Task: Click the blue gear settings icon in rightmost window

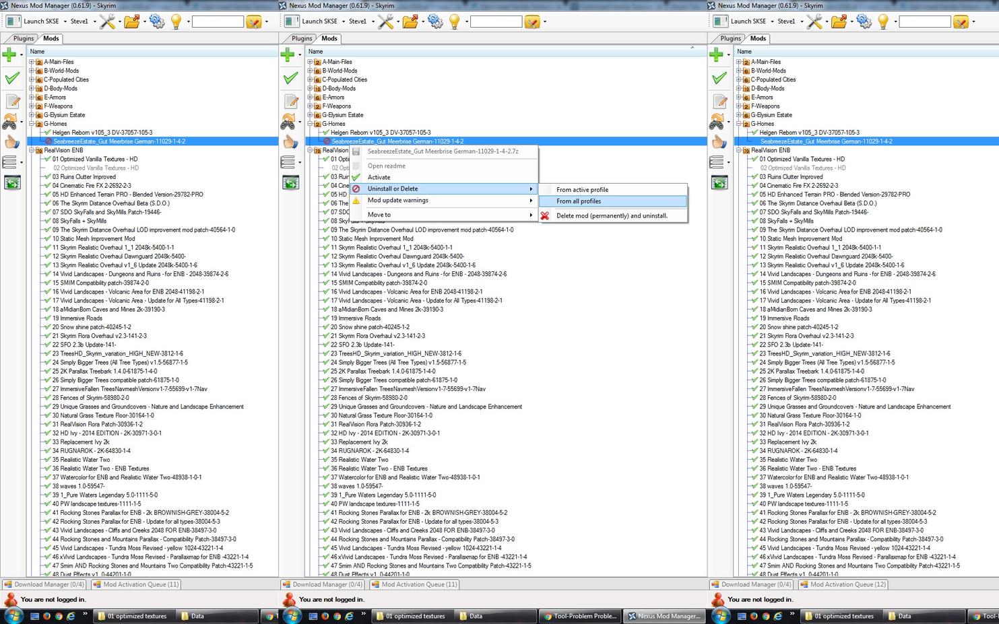Action: [x=864, y=22]
